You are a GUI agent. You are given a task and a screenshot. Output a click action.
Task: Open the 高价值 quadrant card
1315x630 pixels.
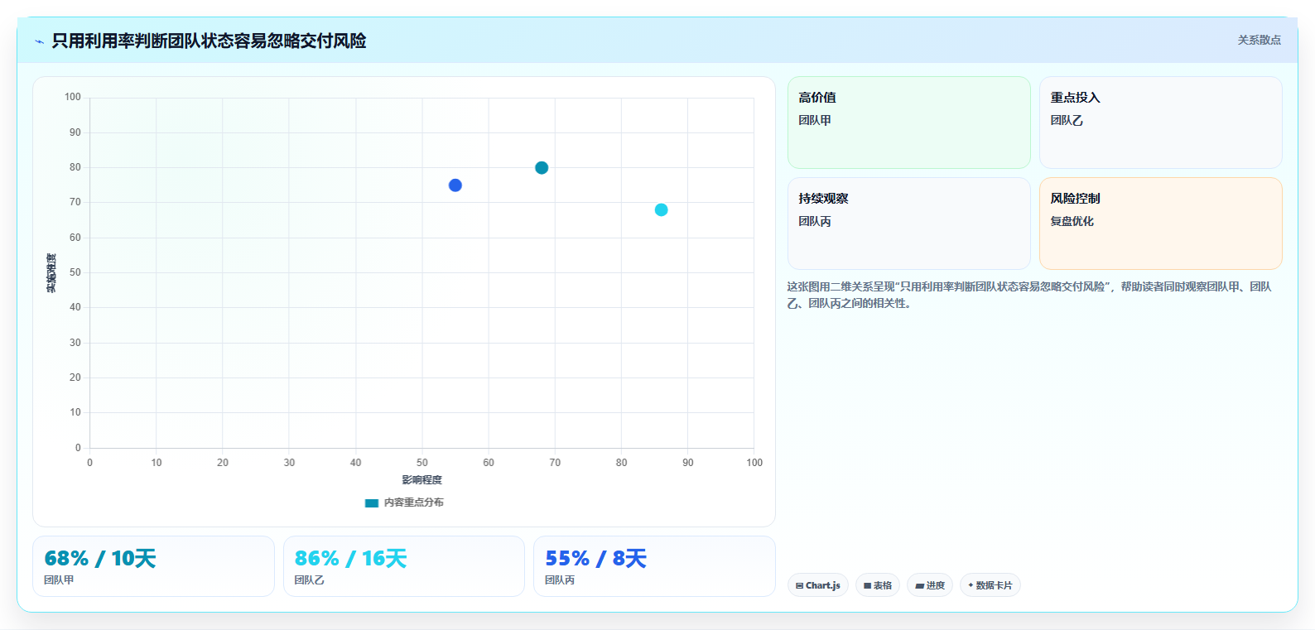pos(908,123)
